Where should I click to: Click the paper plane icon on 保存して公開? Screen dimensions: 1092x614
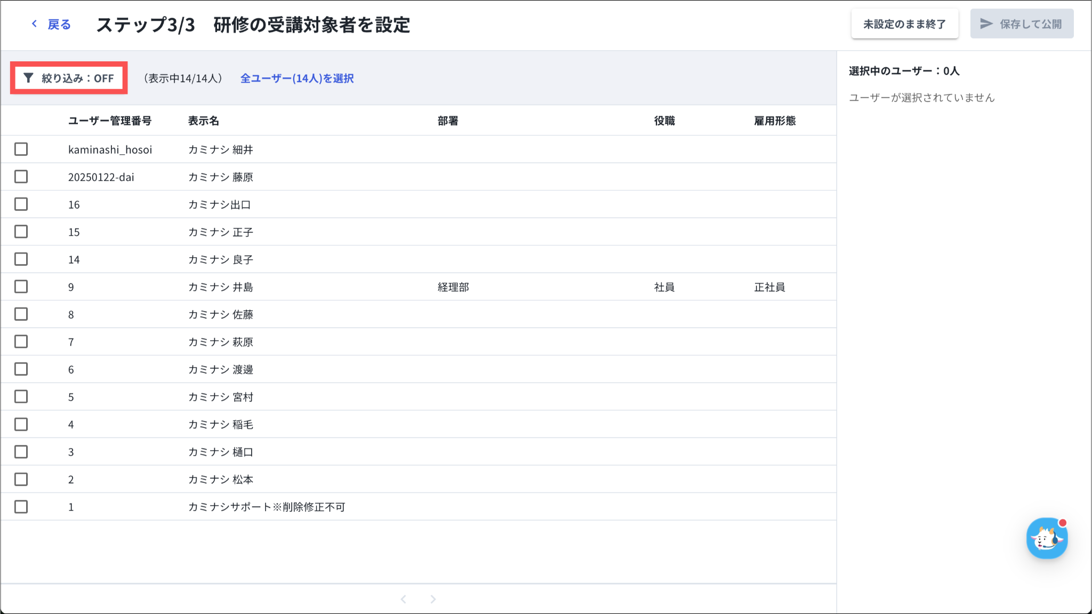coord(986,24)
